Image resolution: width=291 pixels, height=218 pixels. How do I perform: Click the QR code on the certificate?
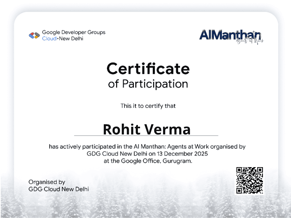point(250,180)
